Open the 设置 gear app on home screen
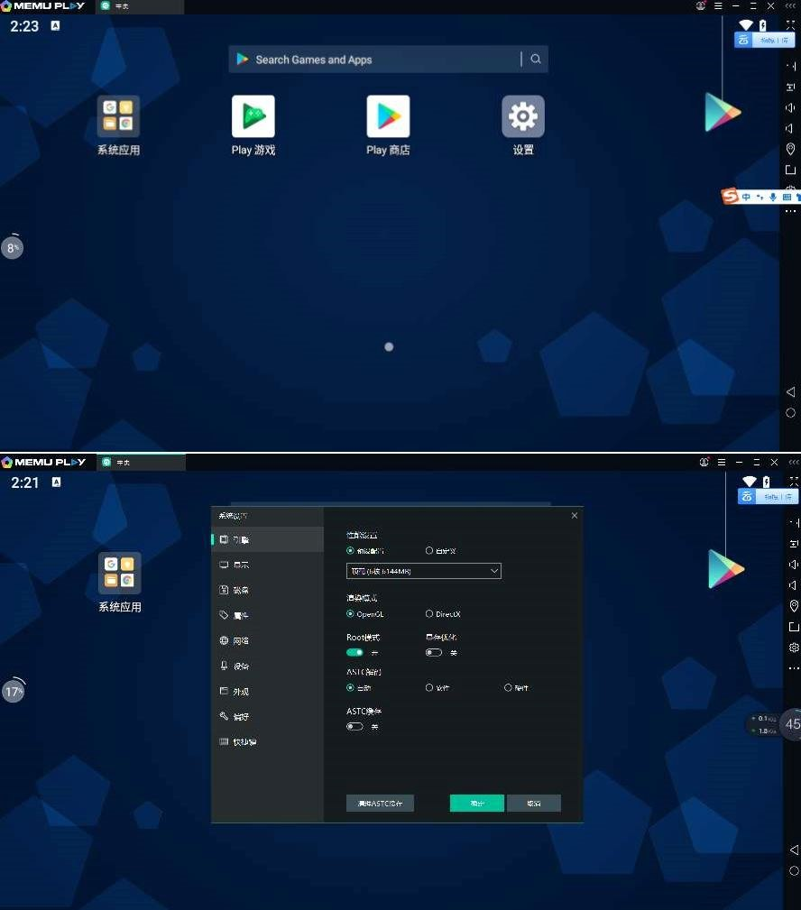The height and width of the screenshot is (910, 801). [523, 117]
